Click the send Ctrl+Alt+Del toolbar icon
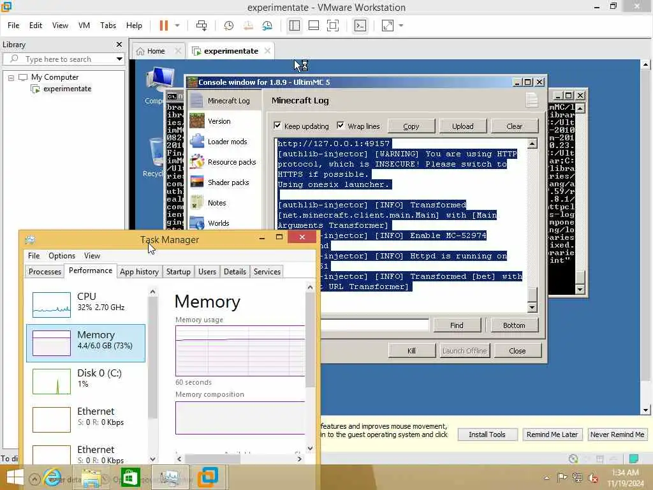This screenshot has height=490, width=653. click(x=202, y=26)
